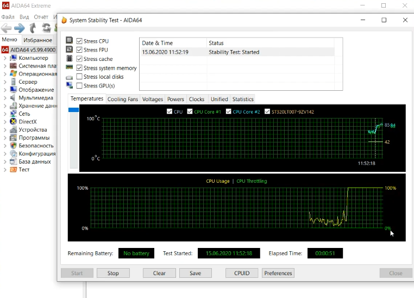The image size is (414, 298).
Task: Click the CPU chip icon beside Stress CPU
Action: [x=69, y=40]
